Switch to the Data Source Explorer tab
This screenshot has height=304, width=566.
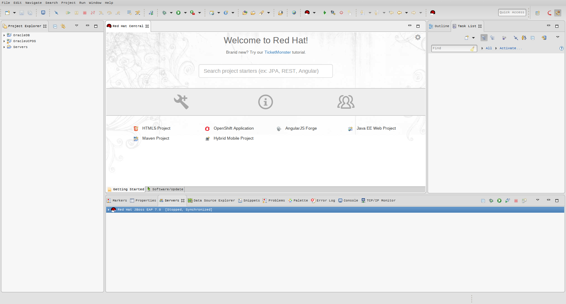coord(211,201)
